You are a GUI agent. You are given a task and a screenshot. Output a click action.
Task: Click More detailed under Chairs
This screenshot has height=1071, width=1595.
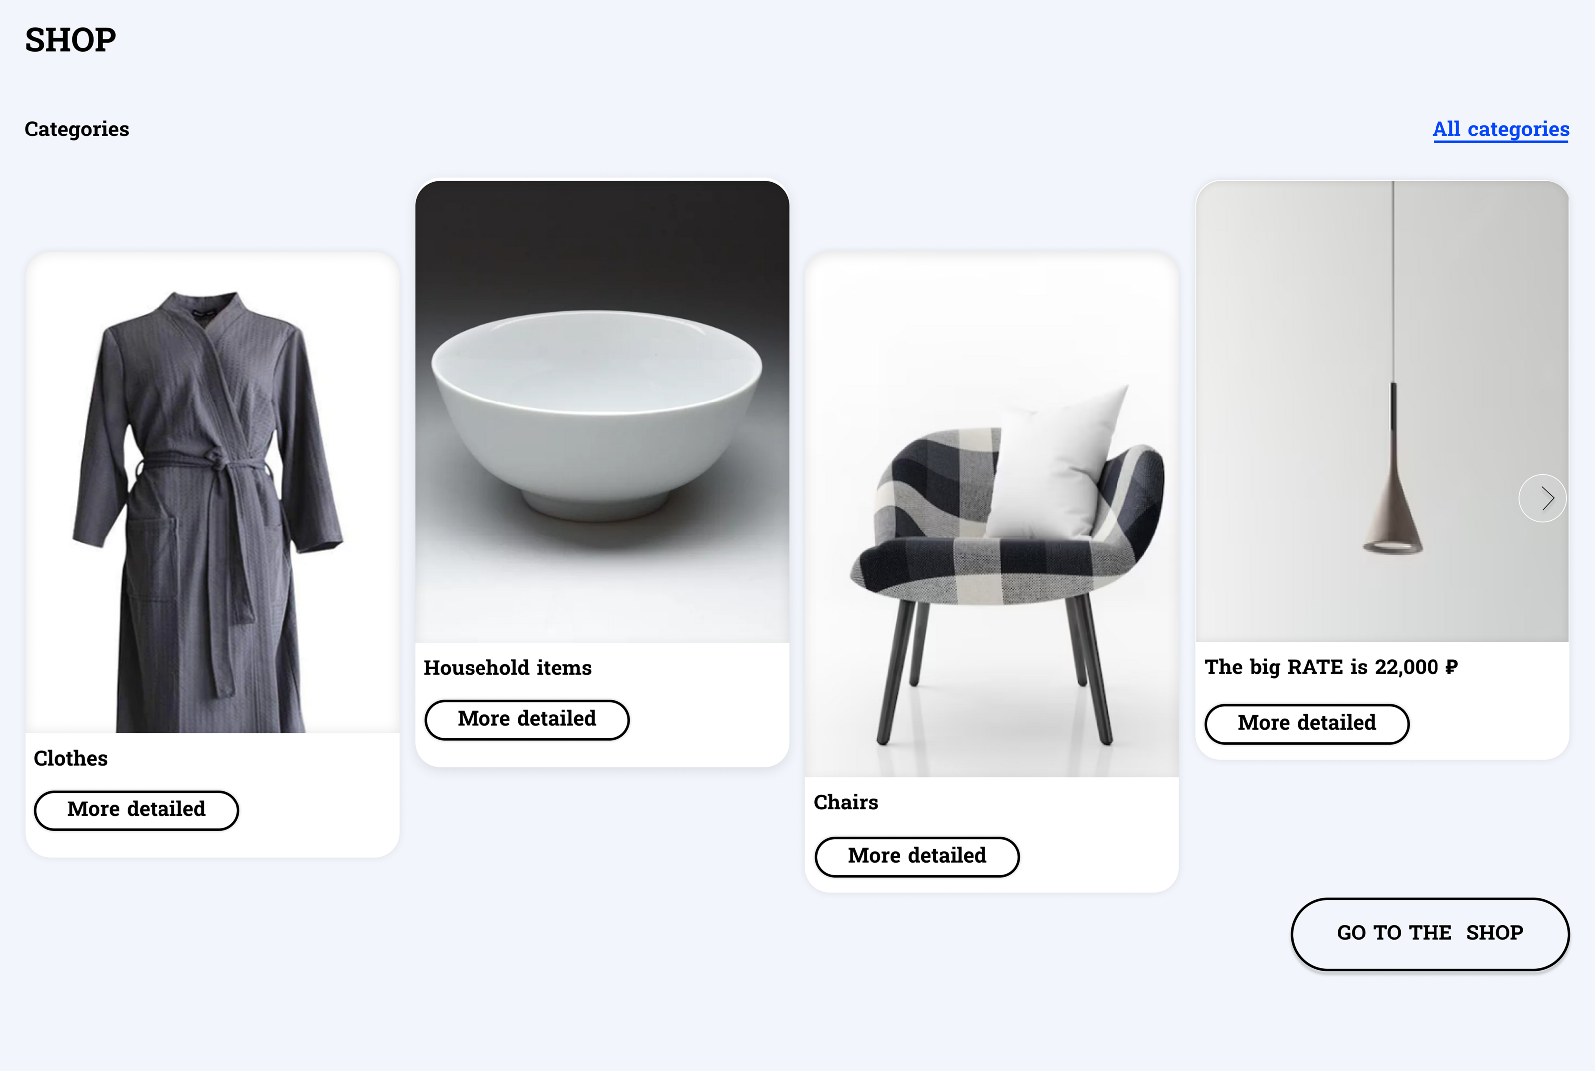(917, 856)
